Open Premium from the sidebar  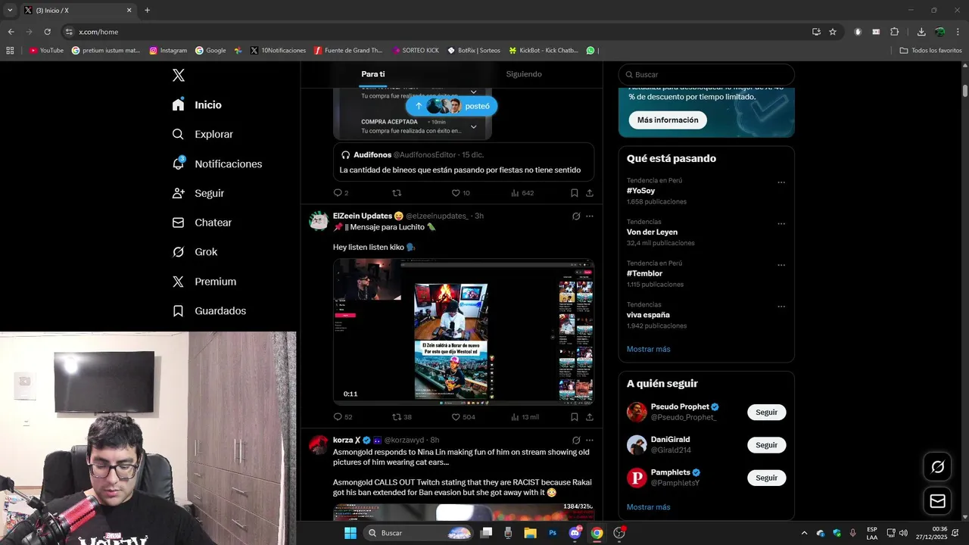[204, 282]
